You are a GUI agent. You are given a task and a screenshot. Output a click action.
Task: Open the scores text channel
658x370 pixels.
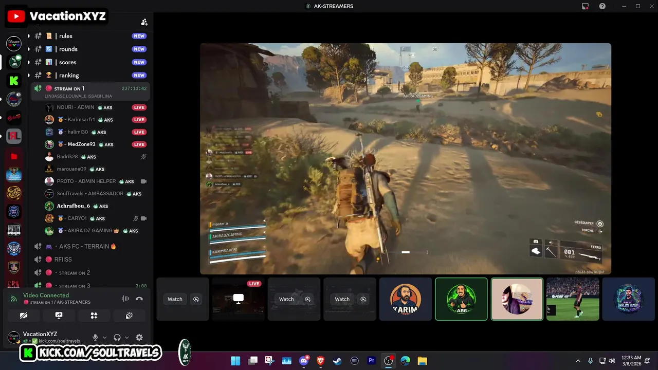[x=90, y=62]
